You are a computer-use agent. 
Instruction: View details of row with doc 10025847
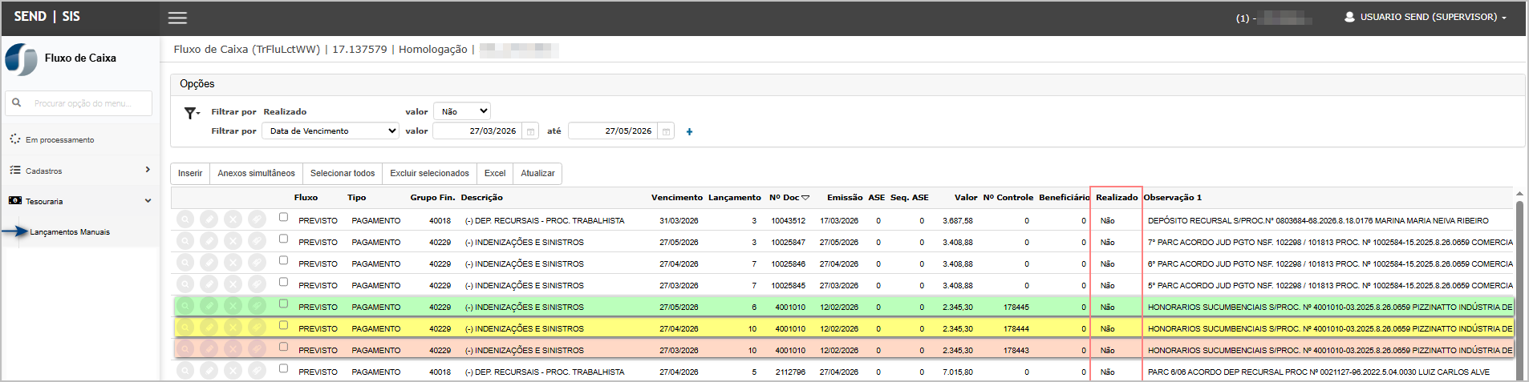pos(185,241)
